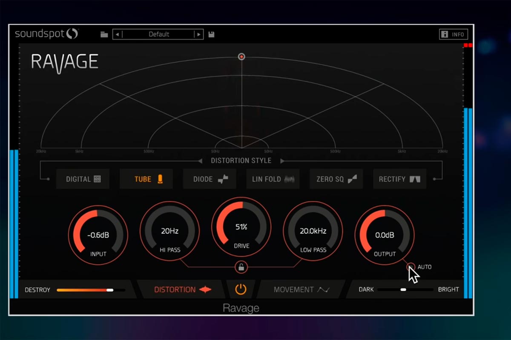Open the preset folder icon
The height and width of the screenshot is (340, 511).
[x=104, y=34]
